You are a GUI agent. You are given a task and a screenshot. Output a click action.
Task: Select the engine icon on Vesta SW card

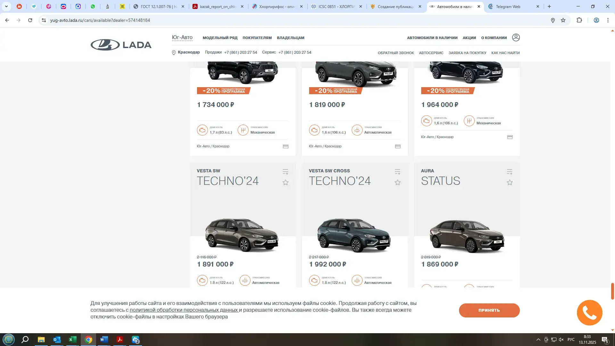click(x=202, y=280)
